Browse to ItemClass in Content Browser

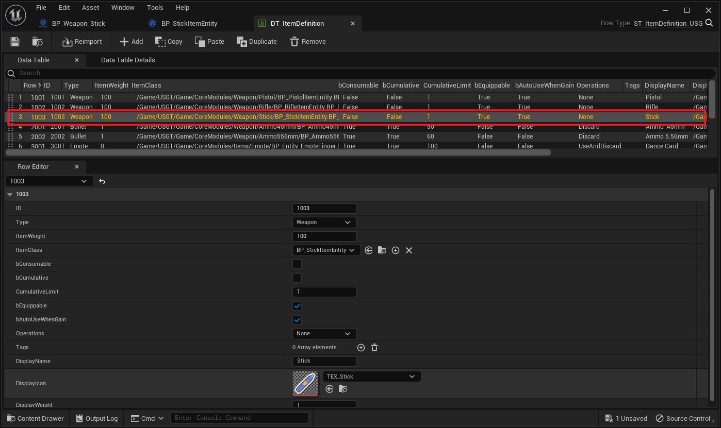click(382, 250)
